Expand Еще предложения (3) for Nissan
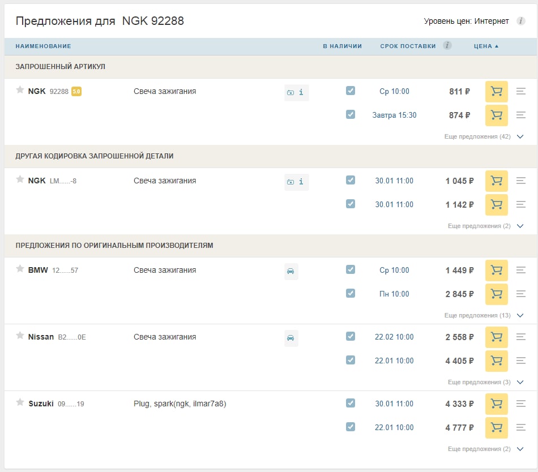The width and height of the screenshot is (538, 472). (x=485, y=382)
